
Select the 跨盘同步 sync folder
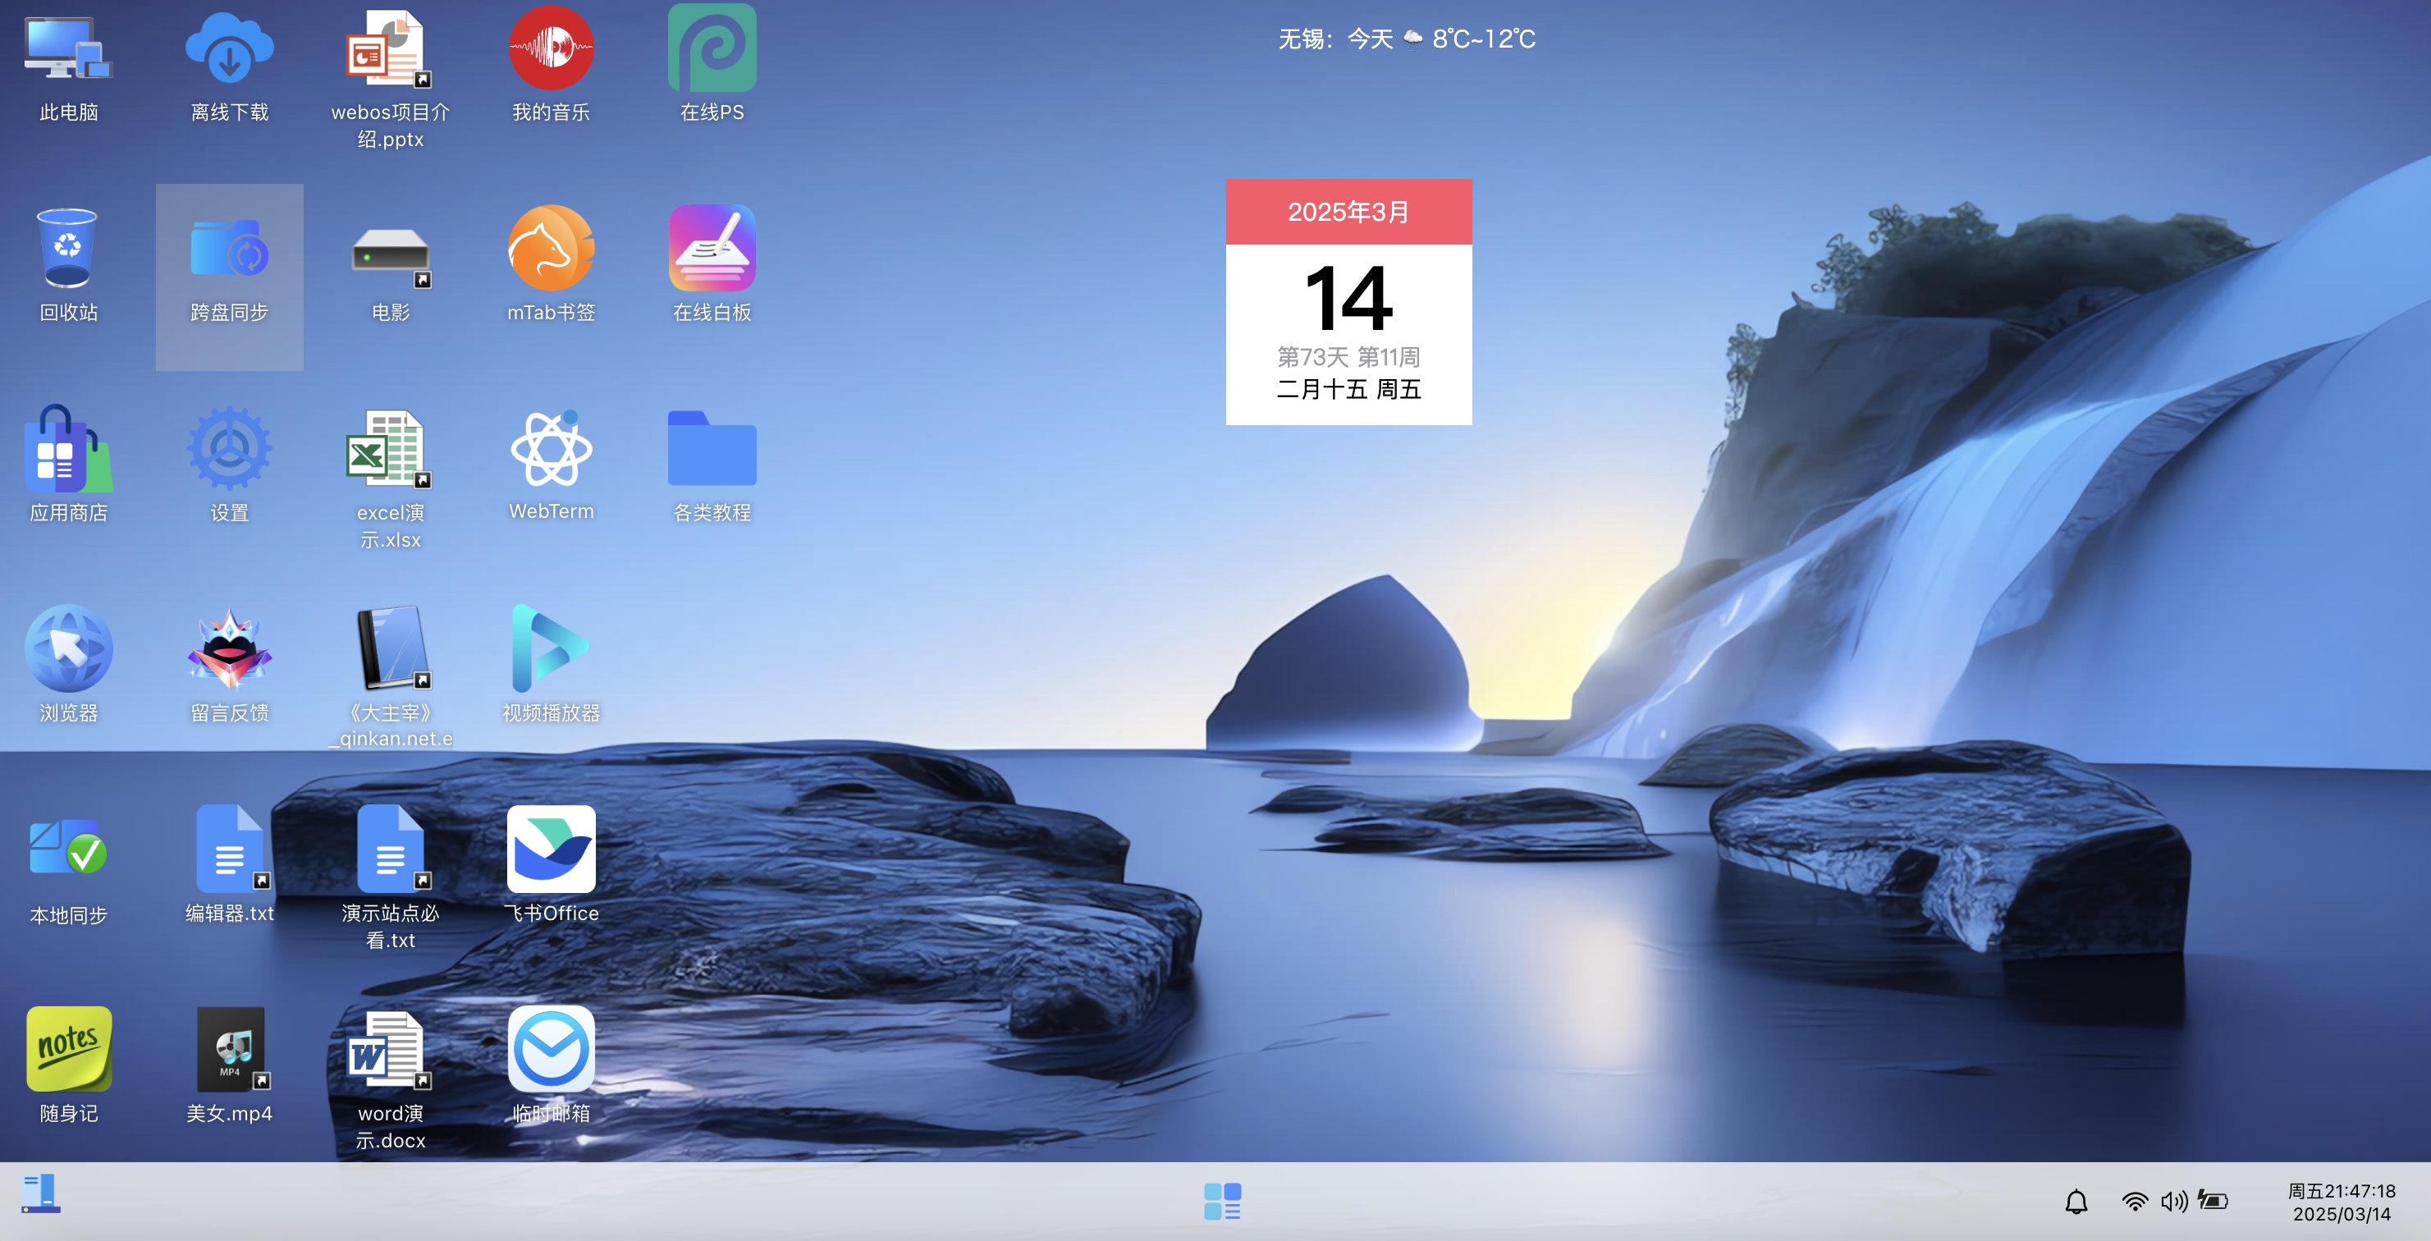point(229,248)
